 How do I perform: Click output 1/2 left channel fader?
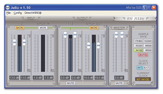(x=65, y=35)
